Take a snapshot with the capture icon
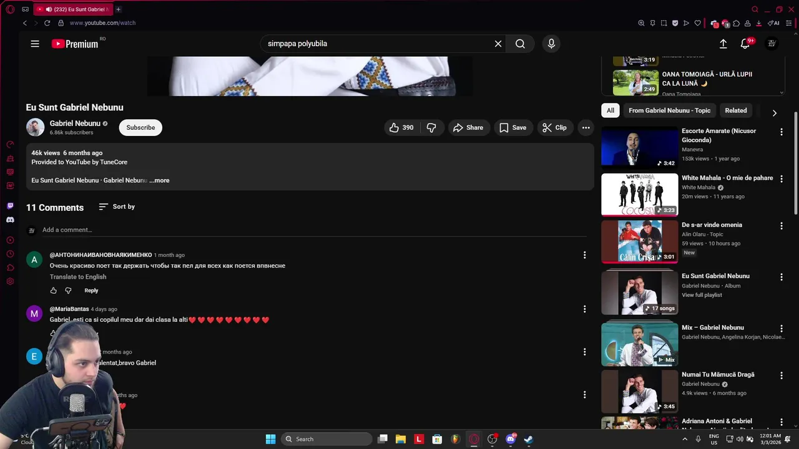This screenshot has height=449, width=799. (664, 23)
